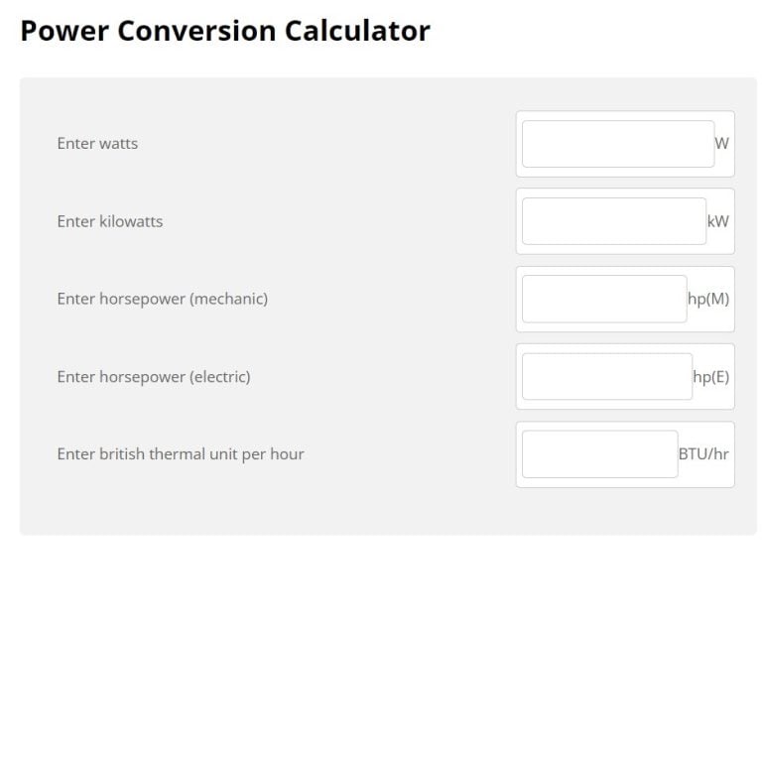Click the word "Power" in the heading

[64, 31]
